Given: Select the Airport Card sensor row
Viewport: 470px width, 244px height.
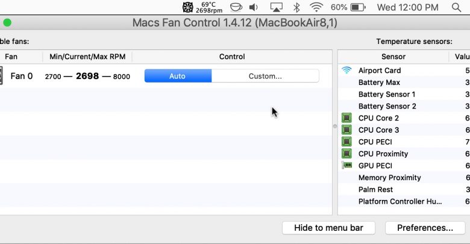Looking at the screenshot, I should click(x=404, y=70).
